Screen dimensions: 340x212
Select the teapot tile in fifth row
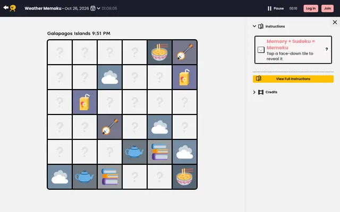134,152
